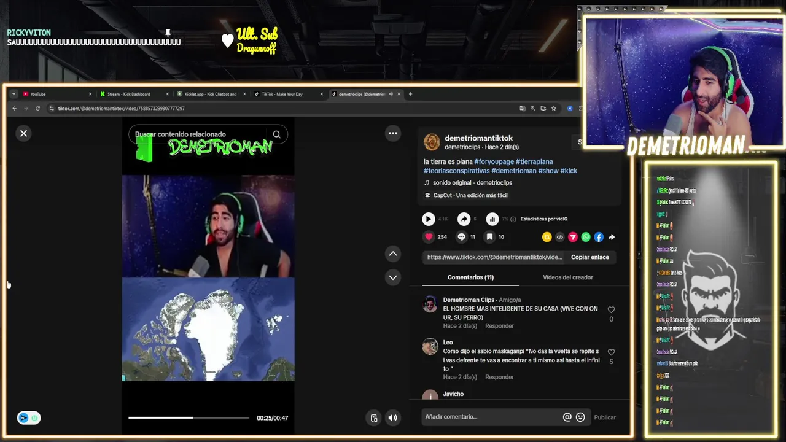Click the translate page icon in address bar

coord(523,109)
